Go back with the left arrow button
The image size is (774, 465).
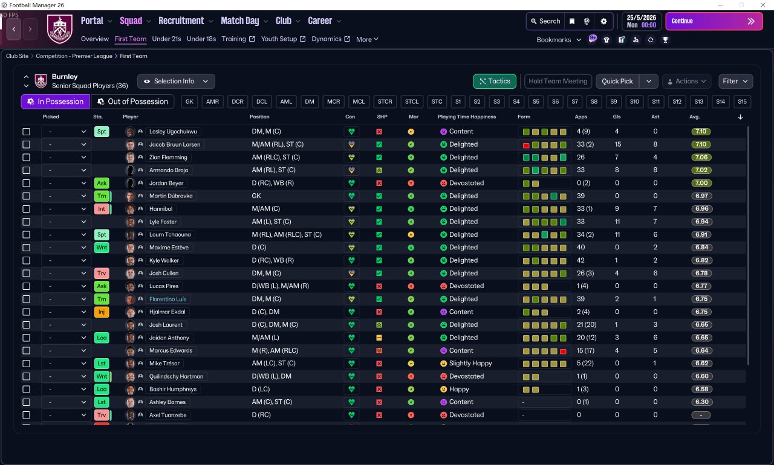pos(14,28)
